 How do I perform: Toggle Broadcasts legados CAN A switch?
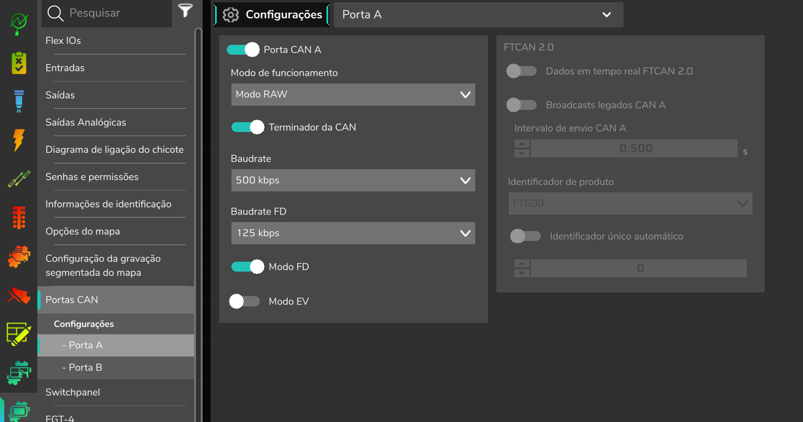(521, 105)
